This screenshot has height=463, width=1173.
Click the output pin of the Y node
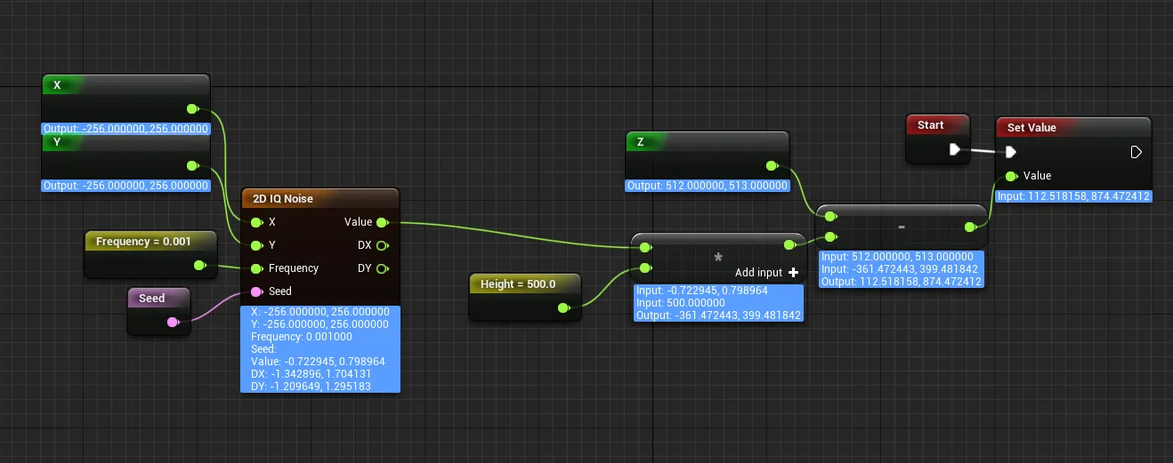191,166
